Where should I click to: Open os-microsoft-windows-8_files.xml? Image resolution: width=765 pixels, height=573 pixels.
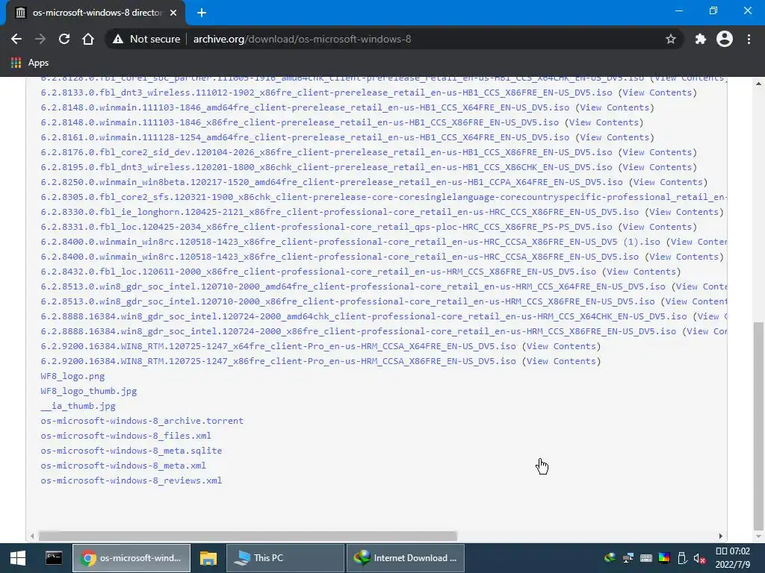(126, 436)
